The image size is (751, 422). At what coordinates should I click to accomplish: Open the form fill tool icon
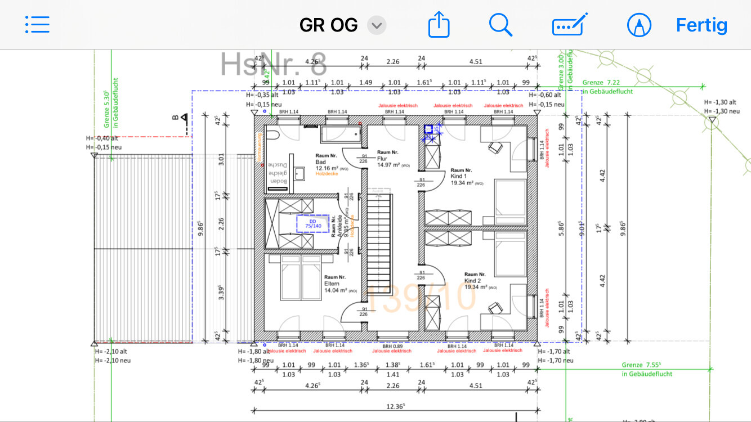coord(569,25)
